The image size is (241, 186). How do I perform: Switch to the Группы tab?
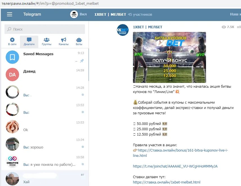pos(46,42)
